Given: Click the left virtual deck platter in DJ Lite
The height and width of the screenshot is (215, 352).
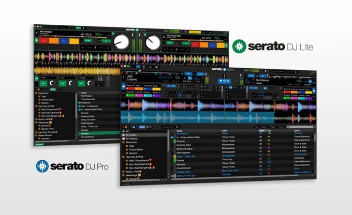Looking at the screenshot, I should pyautogui.click(x=121, y=42).
